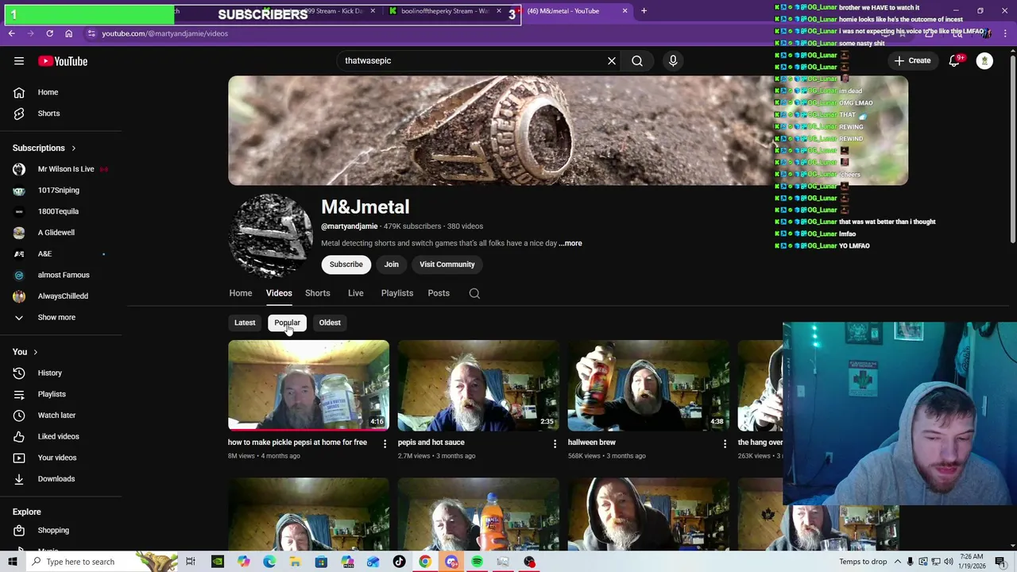Switch to the channel Playlists tab

397,293
